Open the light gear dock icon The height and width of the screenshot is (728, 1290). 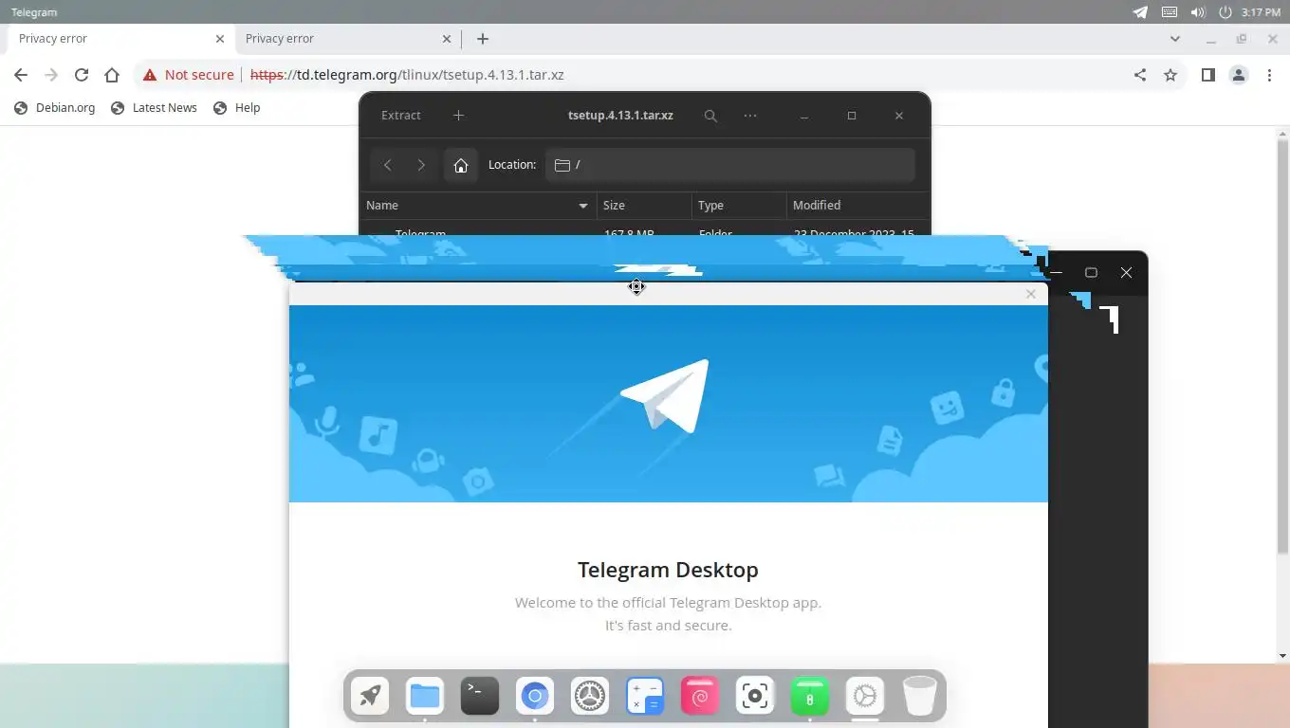click(865, 697)
